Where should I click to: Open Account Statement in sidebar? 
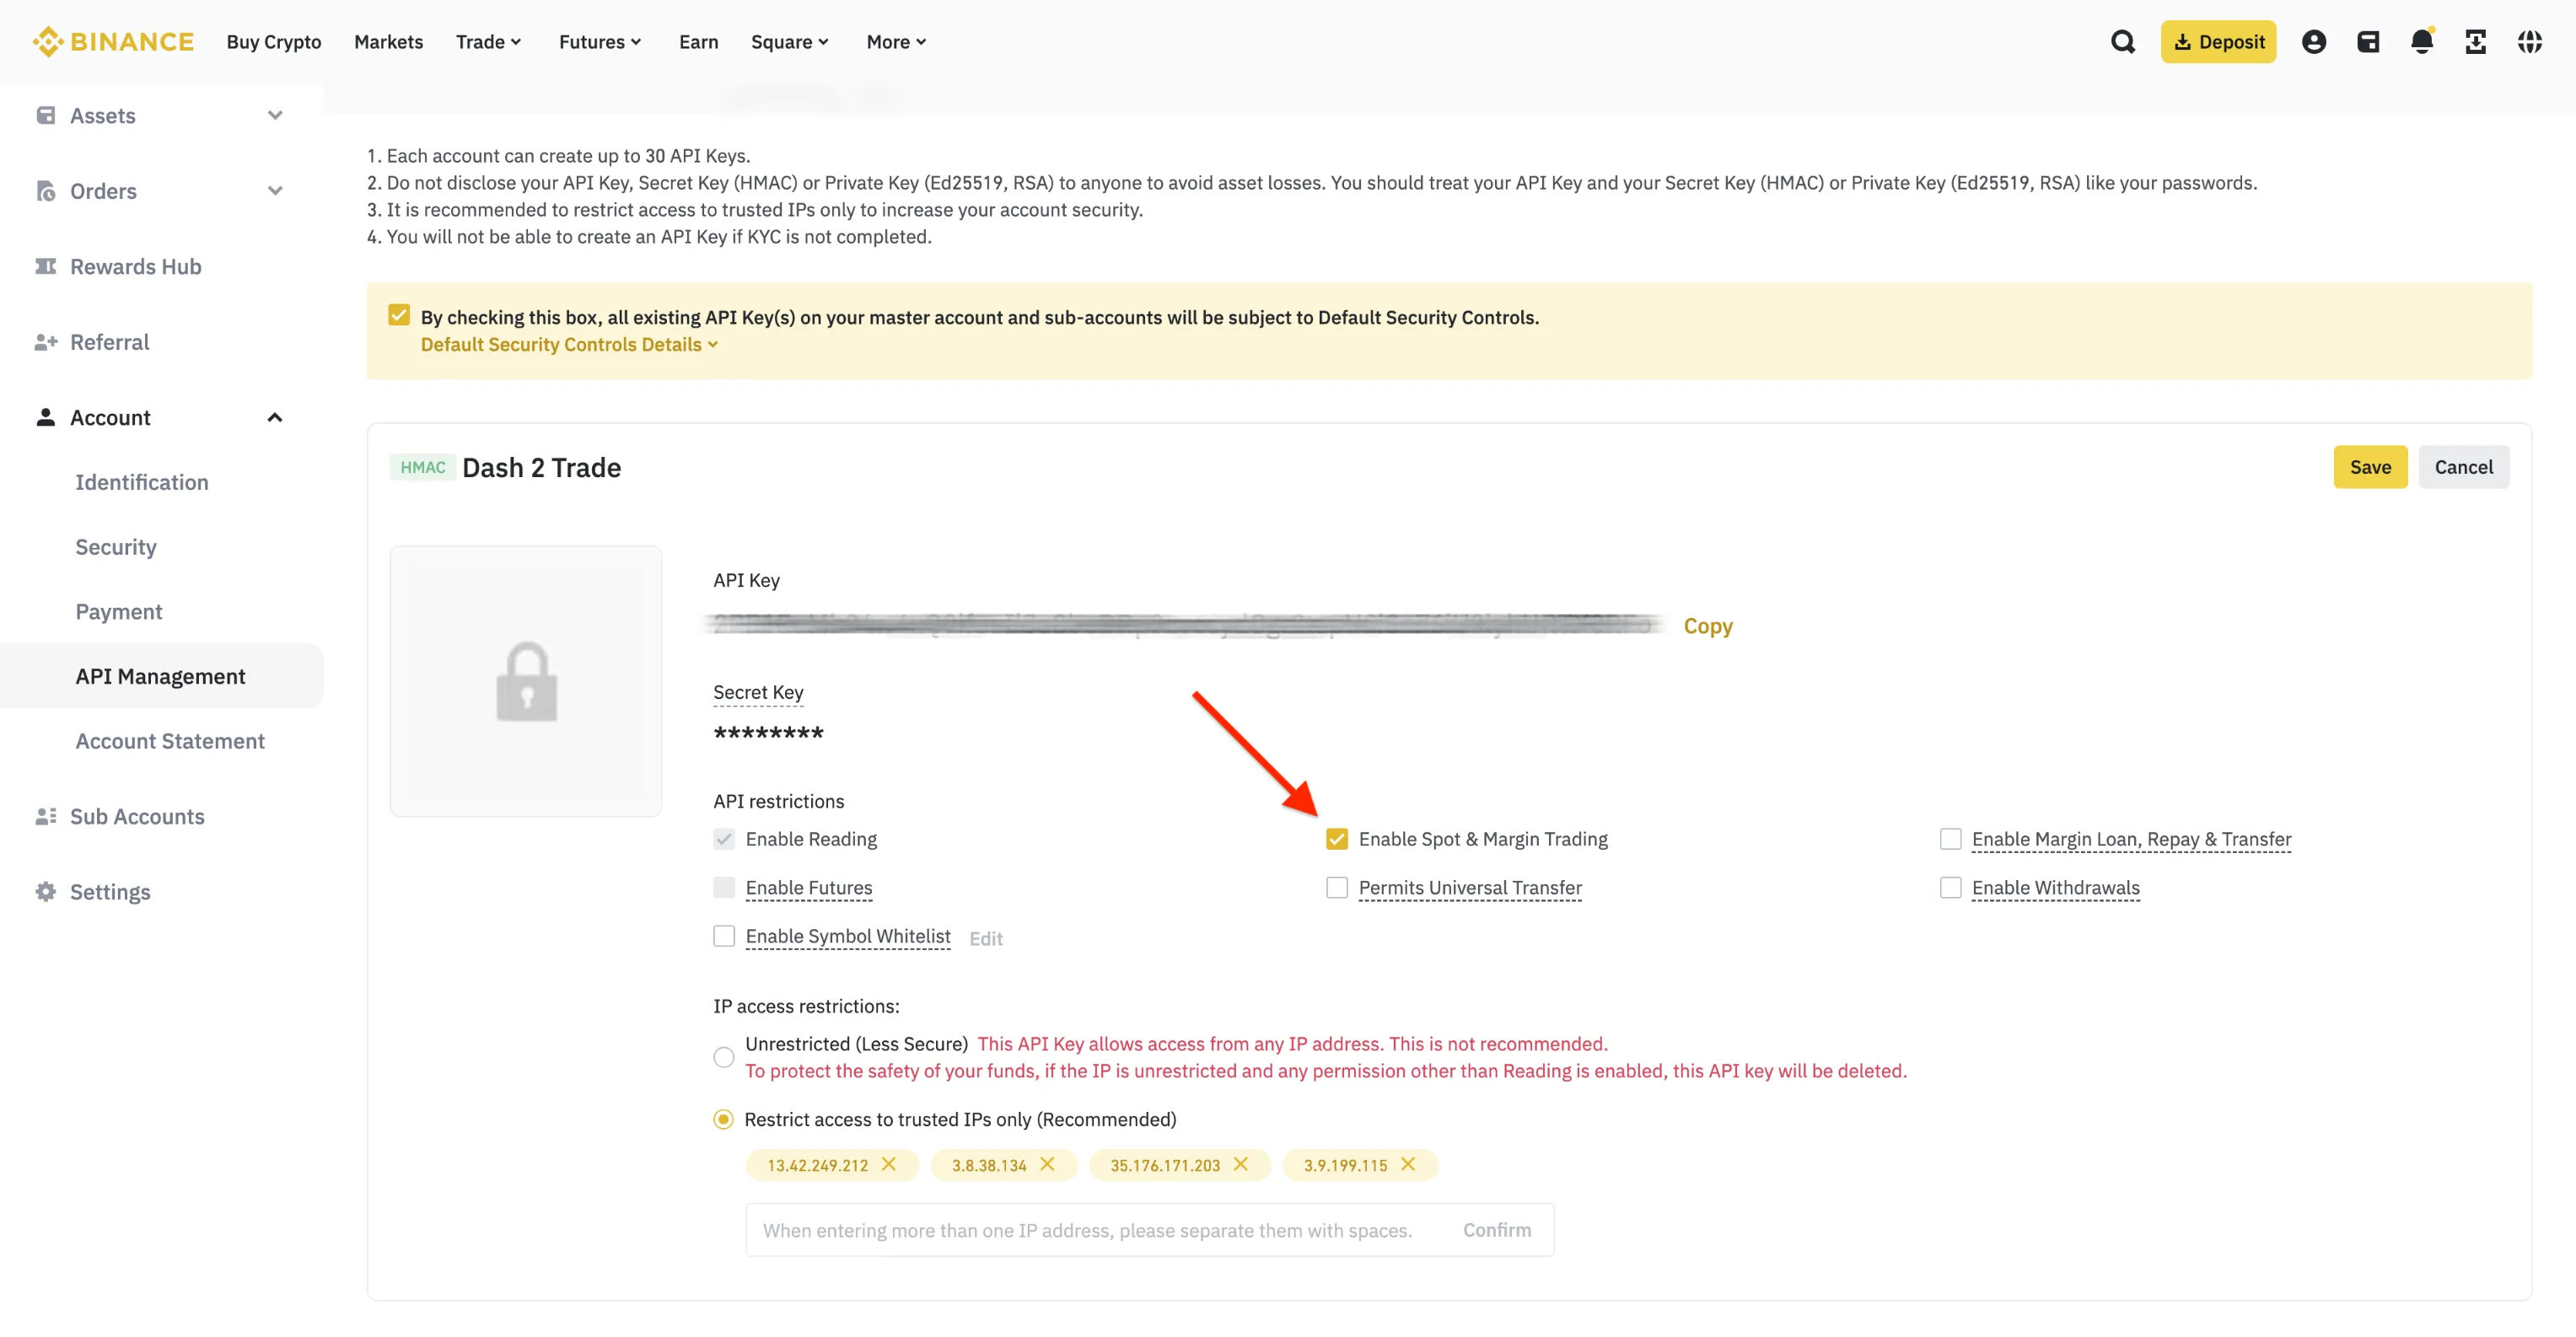170,741
